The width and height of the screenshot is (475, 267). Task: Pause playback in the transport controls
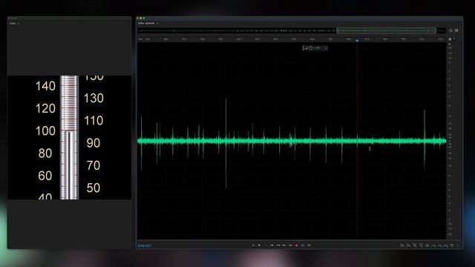(x=266, y=245)
